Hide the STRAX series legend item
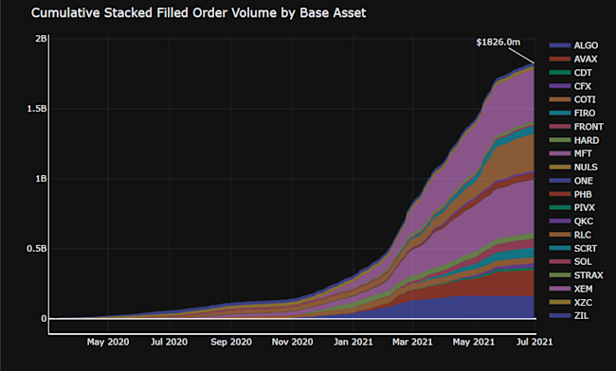Screen dimensions: 616x371 [576, 275]
